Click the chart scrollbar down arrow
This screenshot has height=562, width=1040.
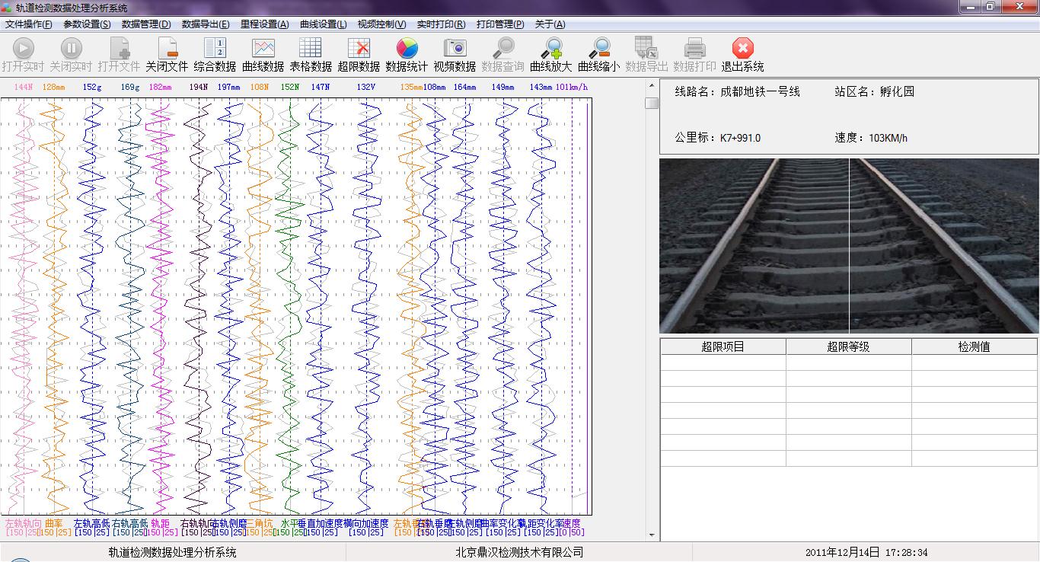point(652,535)
